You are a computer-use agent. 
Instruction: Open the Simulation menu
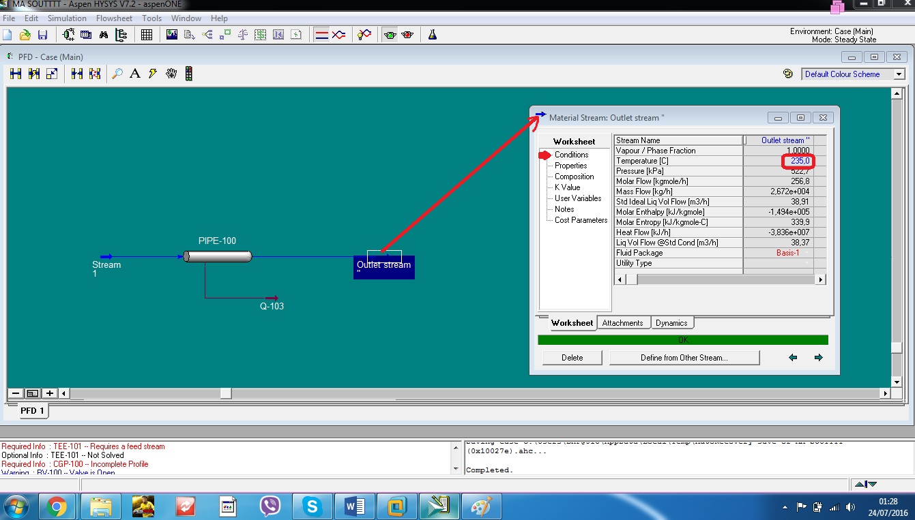click(x=67, y=18)
